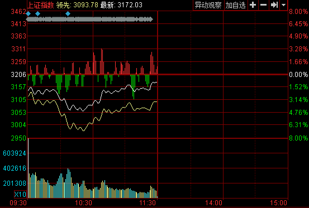The height and width of the screenshot is (208, 309).
Task: Click the gray diamond event strip
Action: coord(89,20)
